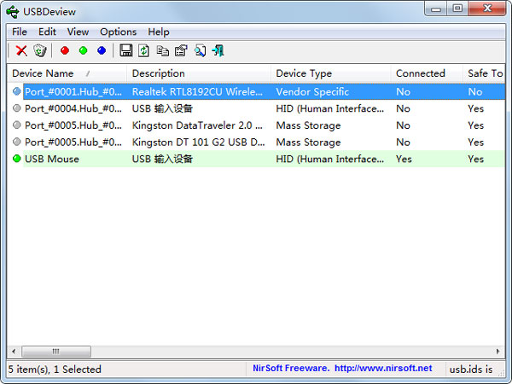Click the refresh toolbar icon
512x384 pixels.
click(143, 50)
